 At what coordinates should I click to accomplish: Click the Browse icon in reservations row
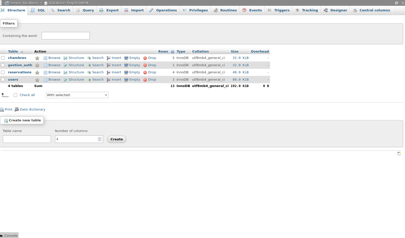click(45, 73)
